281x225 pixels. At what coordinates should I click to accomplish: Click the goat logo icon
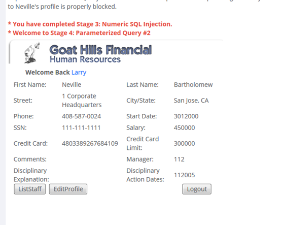tap(32, 53)
